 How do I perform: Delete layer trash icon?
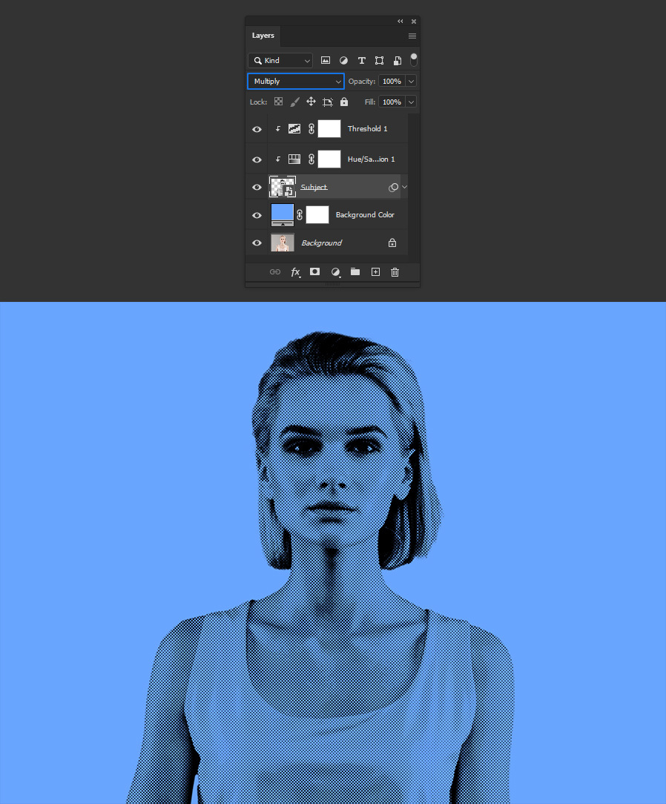[x=395, y=272]
